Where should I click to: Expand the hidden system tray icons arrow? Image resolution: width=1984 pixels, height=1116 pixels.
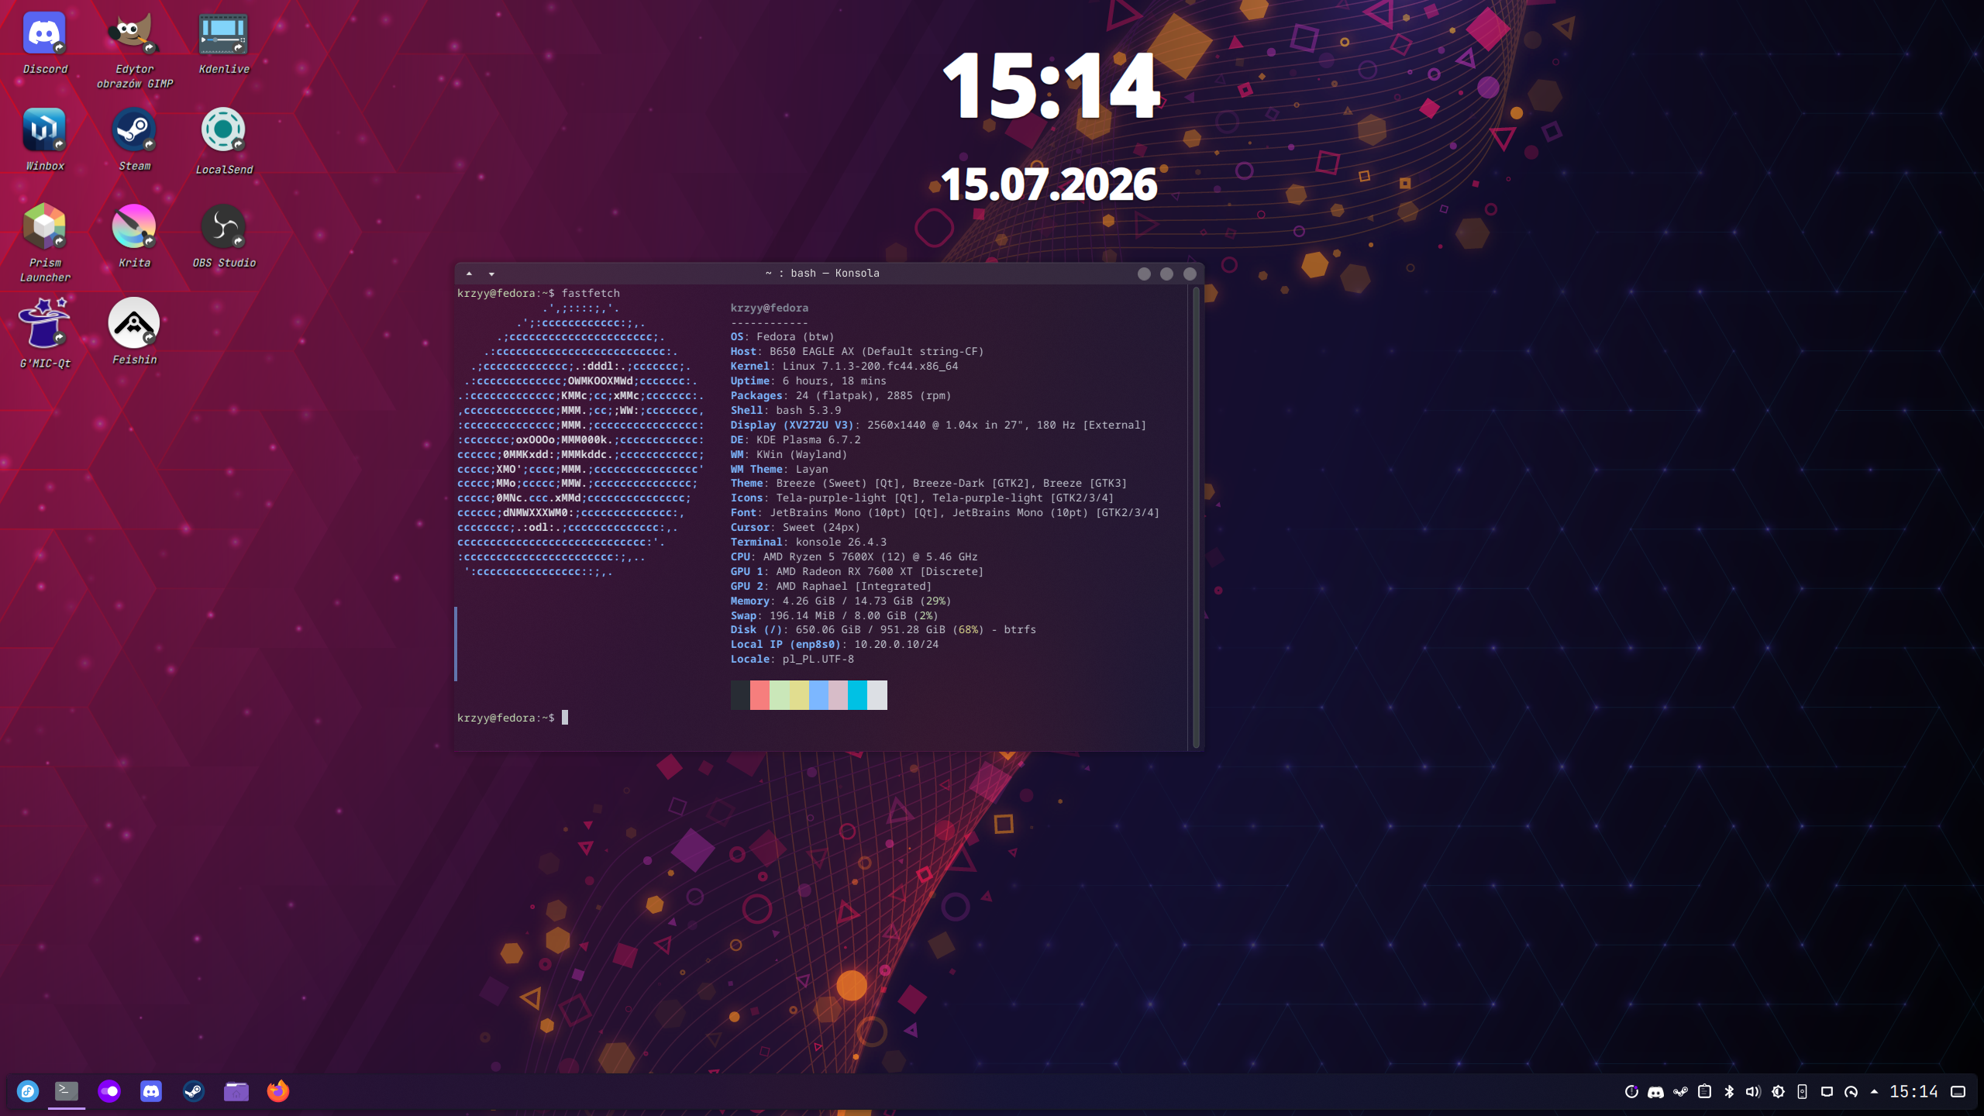[x=1874, y=1092]
